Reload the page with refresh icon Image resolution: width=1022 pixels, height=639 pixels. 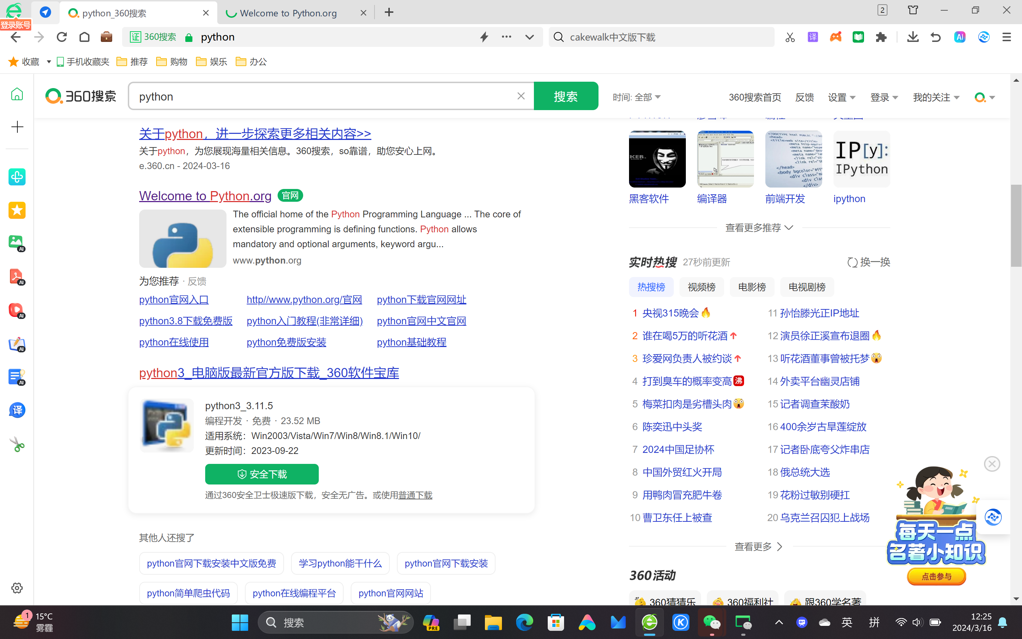point(62,37)
